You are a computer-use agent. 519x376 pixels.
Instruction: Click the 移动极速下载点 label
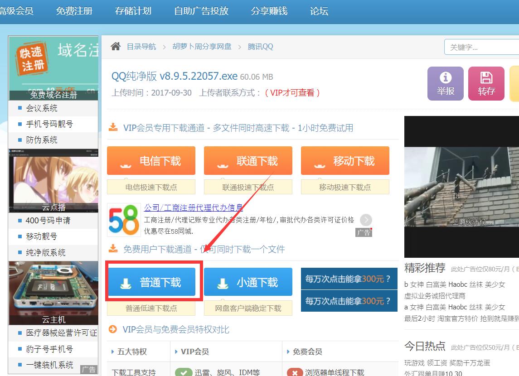(x=345, y=187)
